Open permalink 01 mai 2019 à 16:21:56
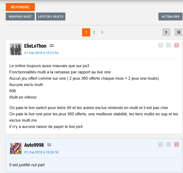The height and width of the screenshot is (173, 183). [41, 53]
